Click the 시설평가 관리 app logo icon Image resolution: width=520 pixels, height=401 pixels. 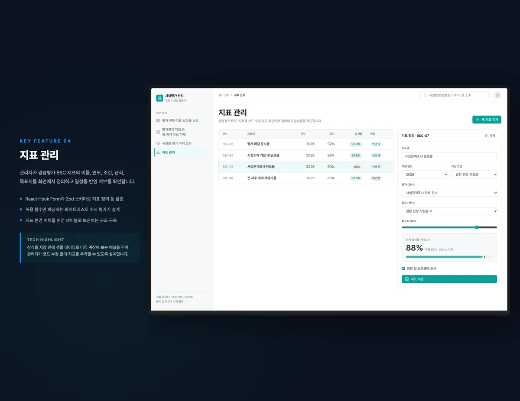[159, 98]
